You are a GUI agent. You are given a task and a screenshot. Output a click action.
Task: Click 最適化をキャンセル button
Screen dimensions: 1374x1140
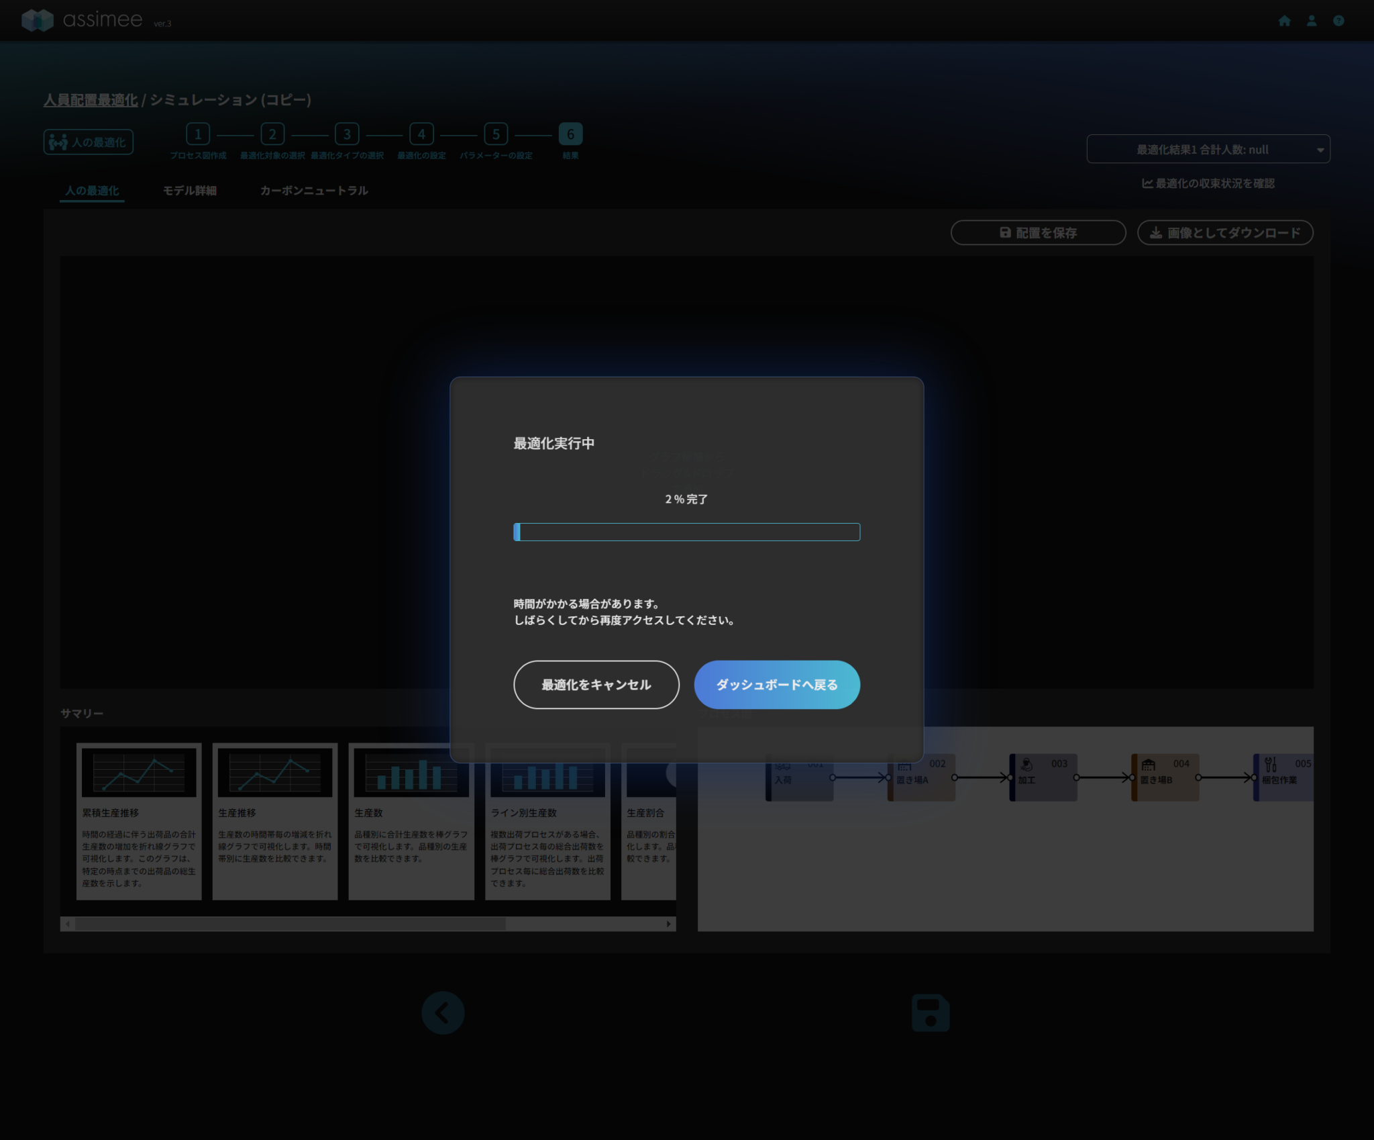596,685
